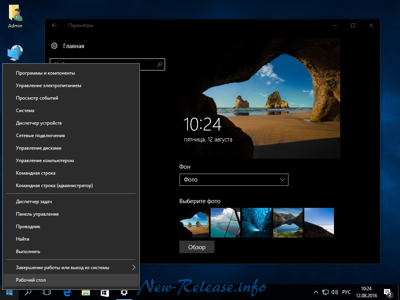
Task: Click the Обзор button
Action: (197, 247)
